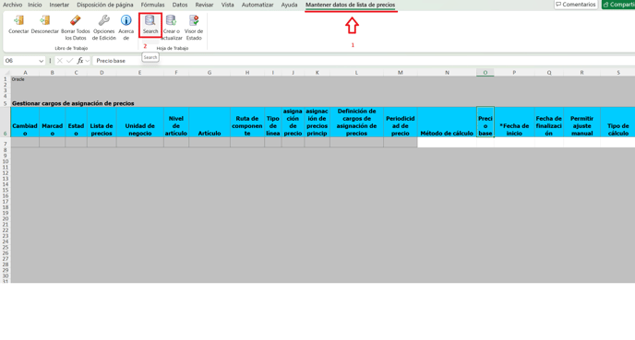Viewport: 635px width, 340px height.
Task: Click the Artículo header cell
Action: tap(210, 123)
